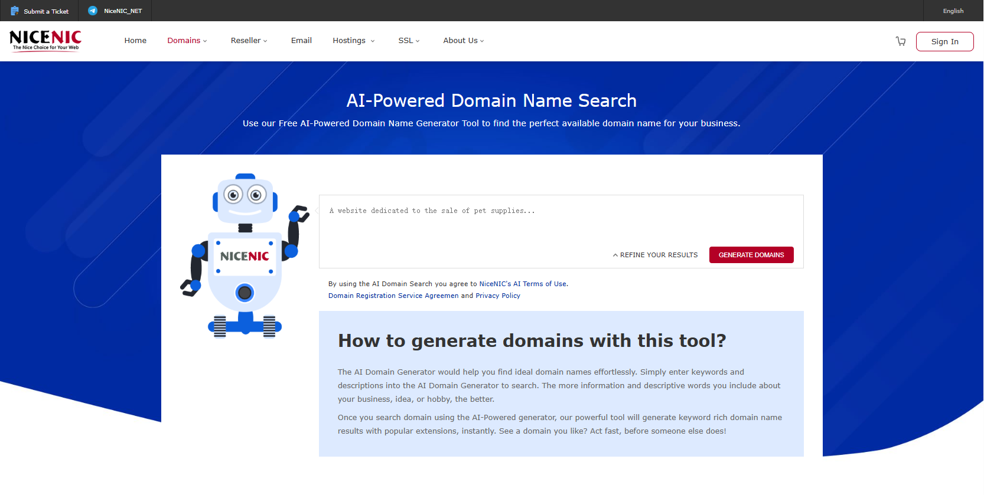The height and width of the screenshot is (495, 984).
Task: Open the Email menu item
Action: [x=301, y=41]
